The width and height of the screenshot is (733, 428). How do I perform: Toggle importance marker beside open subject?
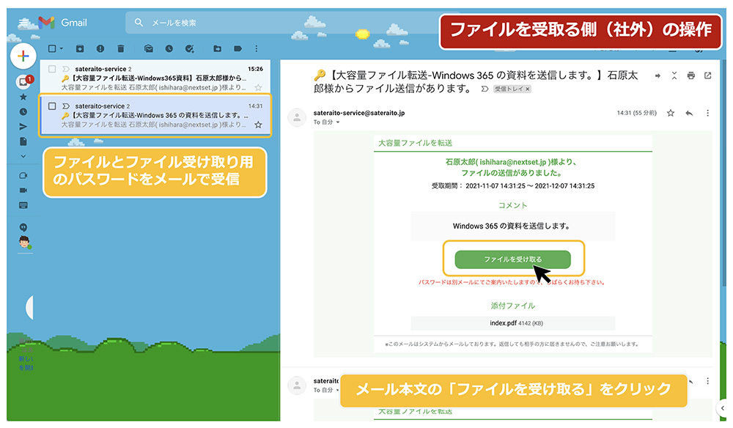[485, 89]
